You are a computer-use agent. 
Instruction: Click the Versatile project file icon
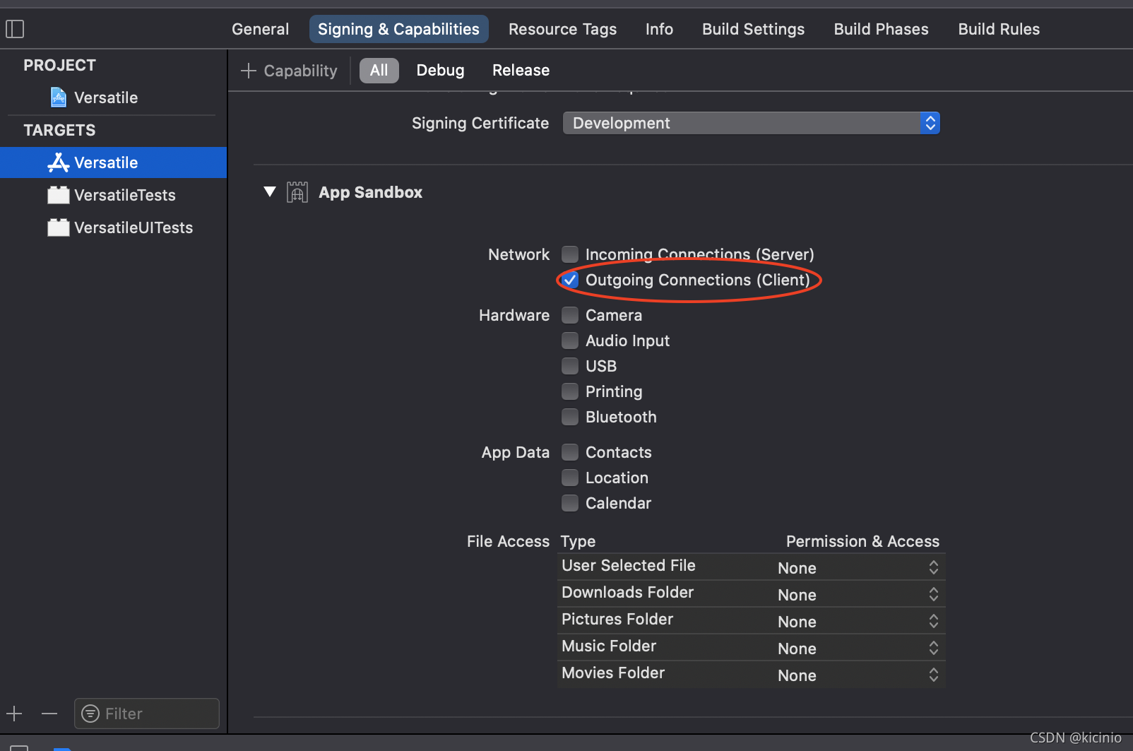click(x=59, y=97)
